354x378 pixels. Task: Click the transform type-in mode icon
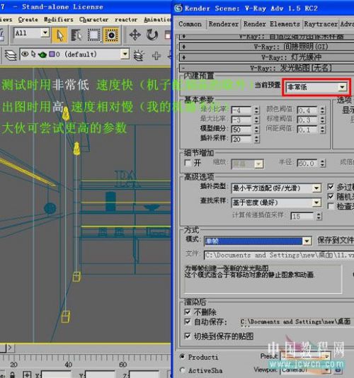pos(27,375)
